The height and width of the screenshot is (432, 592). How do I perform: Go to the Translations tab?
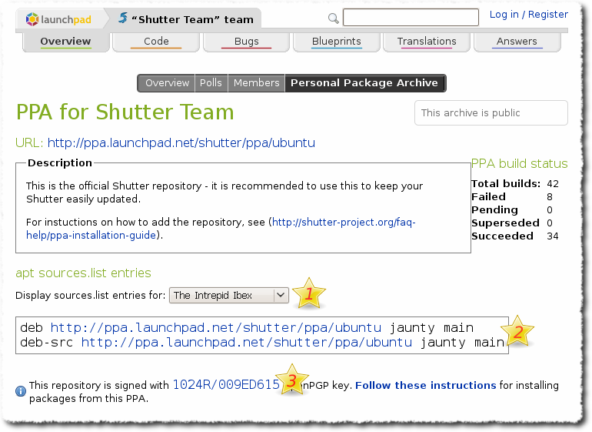point(427,42)
